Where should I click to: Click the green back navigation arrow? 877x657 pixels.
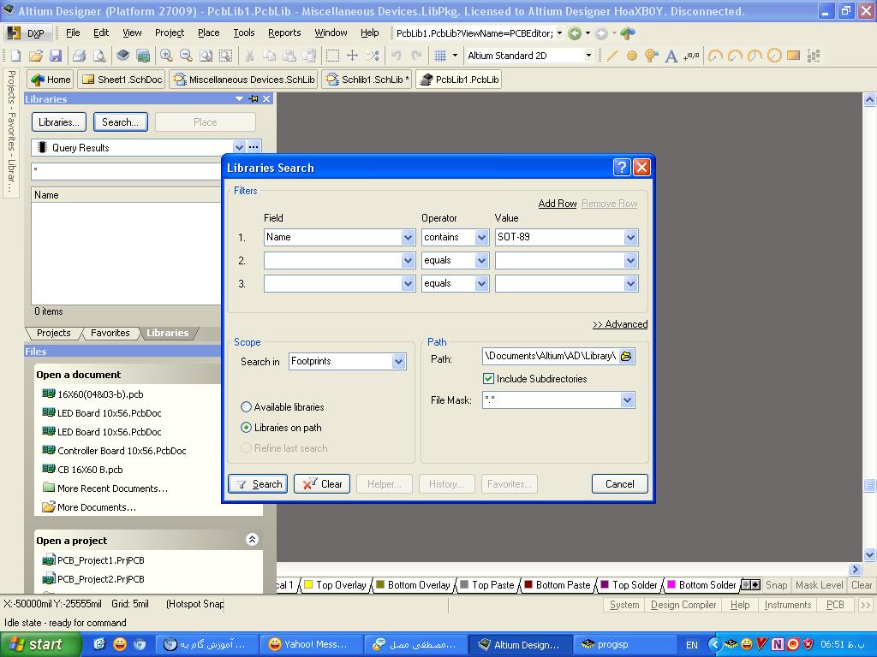[575, 33]
